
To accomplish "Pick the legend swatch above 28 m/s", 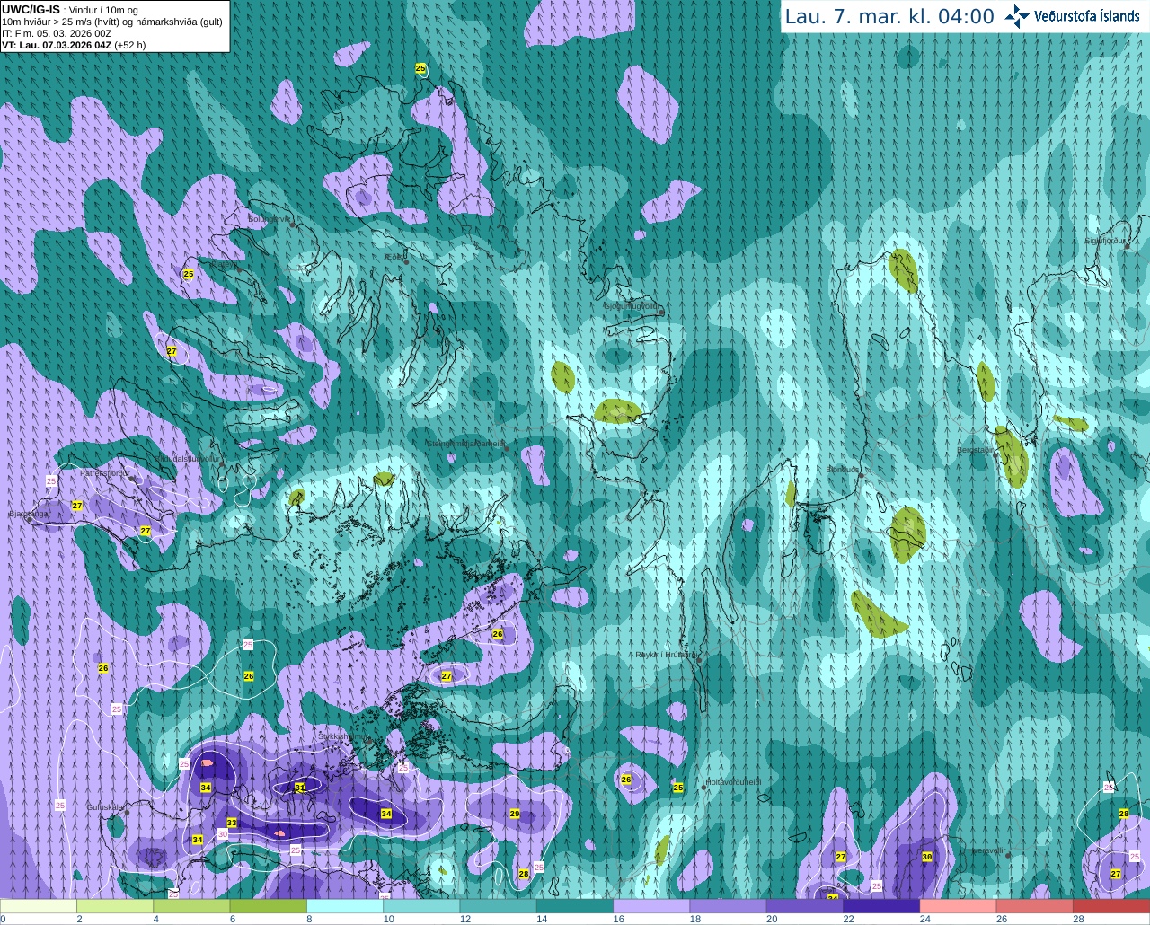I will [1111, 906].
